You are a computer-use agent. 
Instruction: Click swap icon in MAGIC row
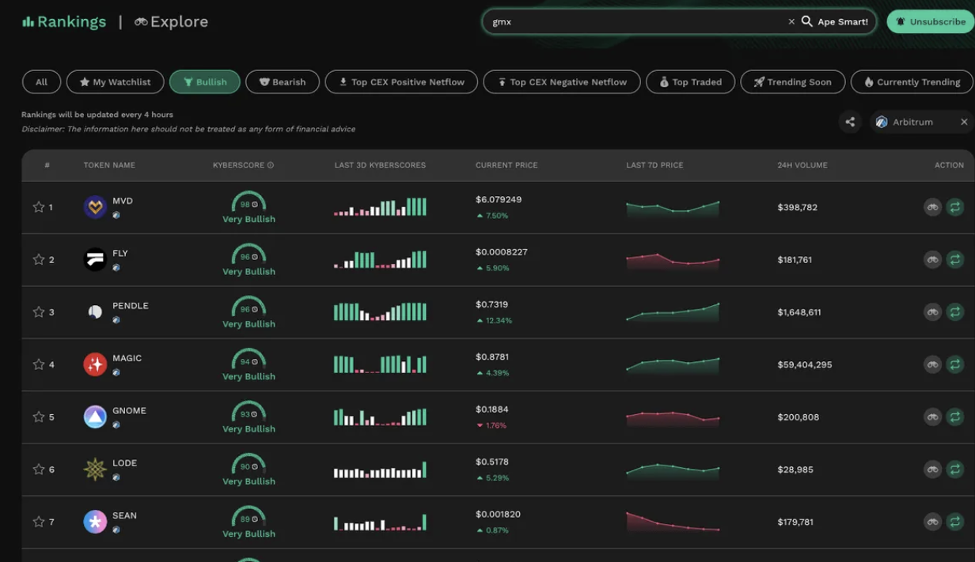[x=955, y=364]
